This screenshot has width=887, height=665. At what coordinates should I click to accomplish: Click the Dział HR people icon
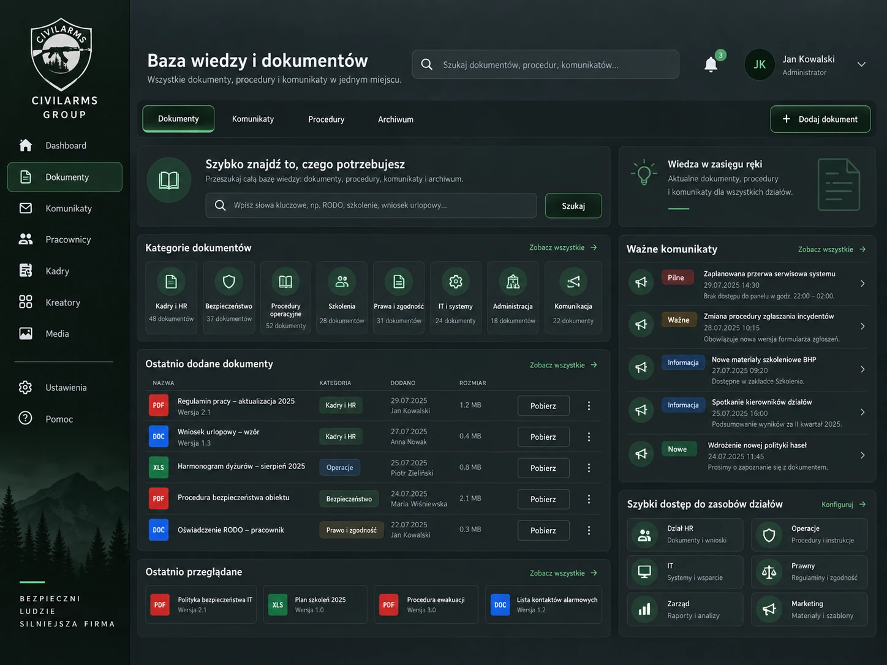click(x=644, y=535)
